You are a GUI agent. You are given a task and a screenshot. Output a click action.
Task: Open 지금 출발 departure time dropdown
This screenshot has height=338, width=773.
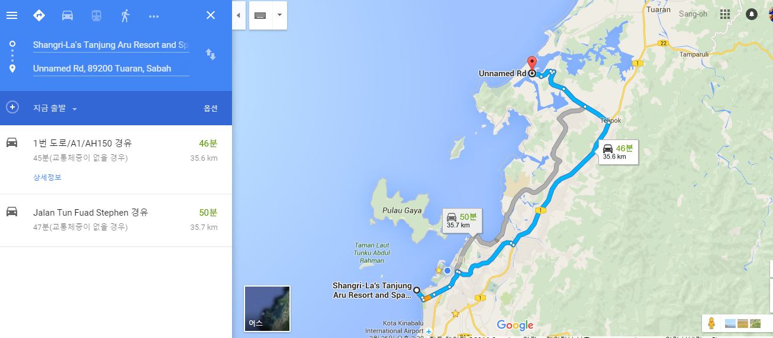pyautogui.click(x=55, y=109)
